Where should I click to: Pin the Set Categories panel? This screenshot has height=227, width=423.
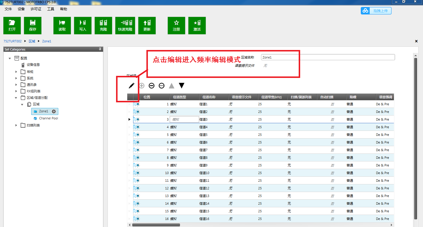pyautogui.click(x=100, y=49)
